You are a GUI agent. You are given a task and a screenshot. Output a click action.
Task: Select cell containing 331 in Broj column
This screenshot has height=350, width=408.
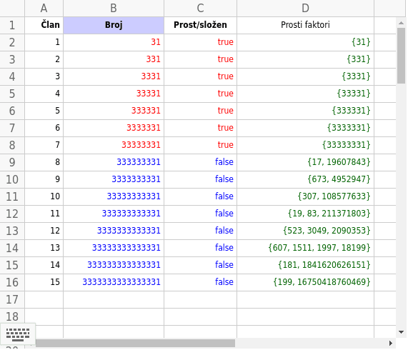pos(114,60)
